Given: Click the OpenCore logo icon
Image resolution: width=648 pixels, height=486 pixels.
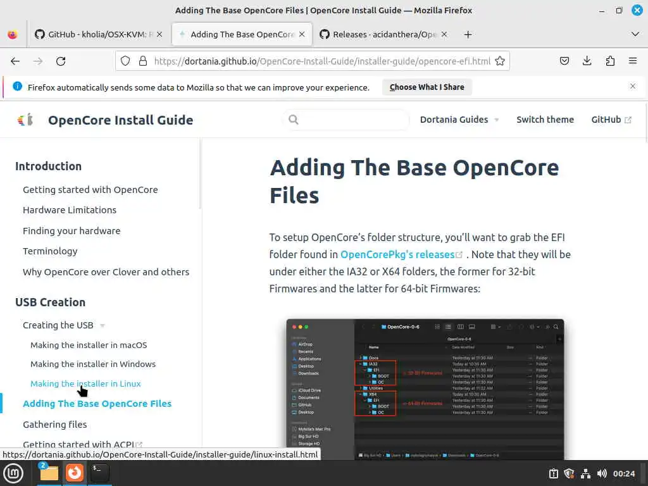Looking at the screenshot, I should 25,120.
